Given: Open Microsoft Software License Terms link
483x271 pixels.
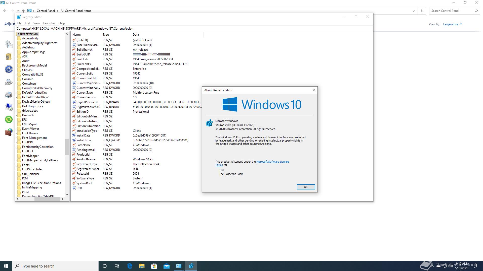Looking at the screenshot, I should coord(272,162).
